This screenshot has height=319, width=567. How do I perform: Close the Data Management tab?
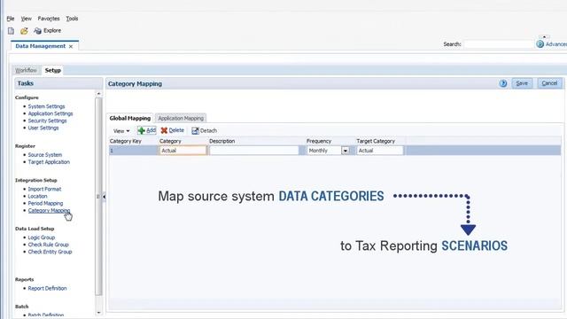point(71,46)
